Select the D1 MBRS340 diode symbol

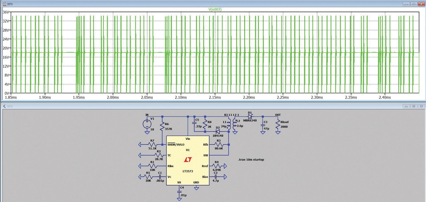click(251, 116)
